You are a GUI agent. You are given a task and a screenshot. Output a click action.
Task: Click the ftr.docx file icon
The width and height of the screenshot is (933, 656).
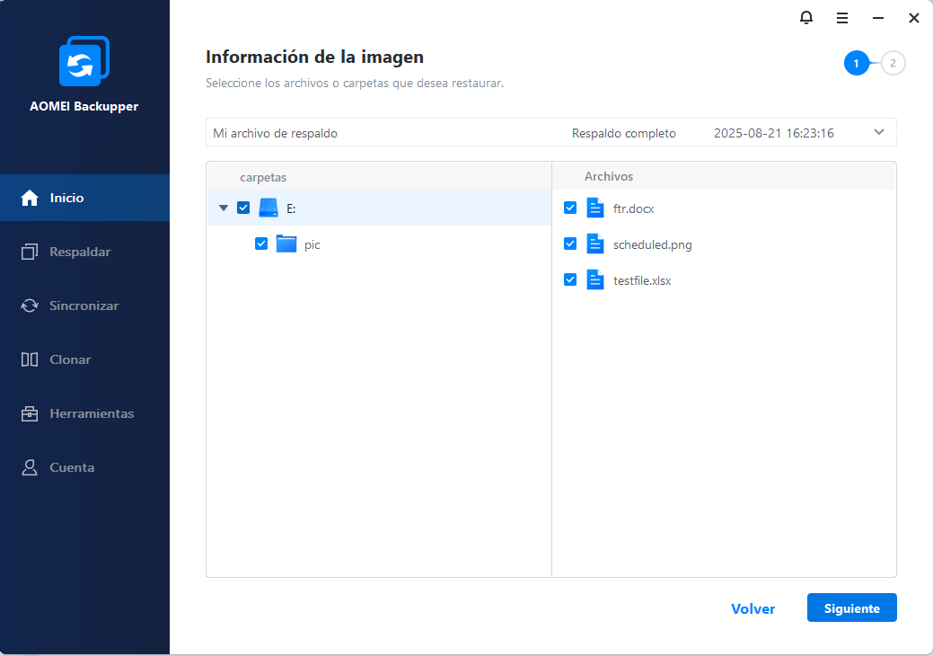[594, 208]
